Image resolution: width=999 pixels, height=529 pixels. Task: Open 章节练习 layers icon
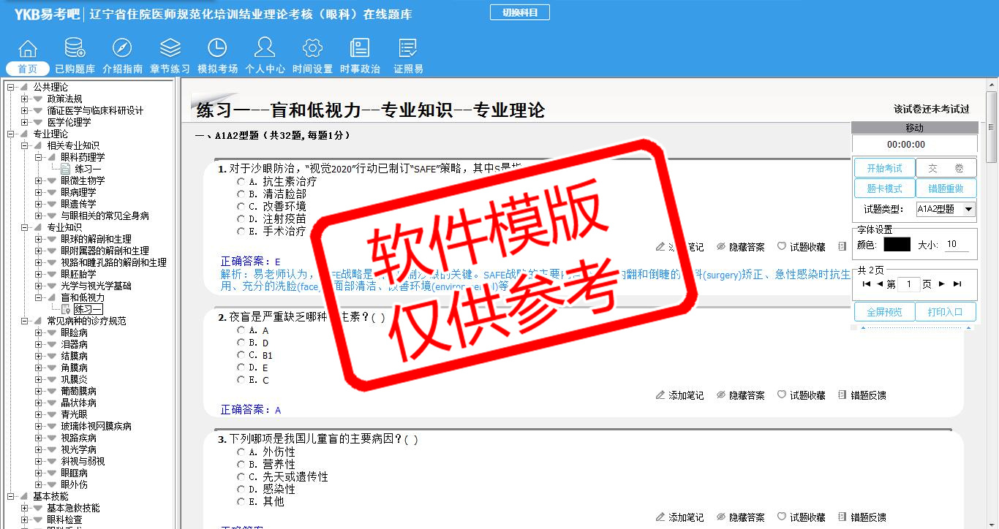pyautogui.click(x=170, y=49)
